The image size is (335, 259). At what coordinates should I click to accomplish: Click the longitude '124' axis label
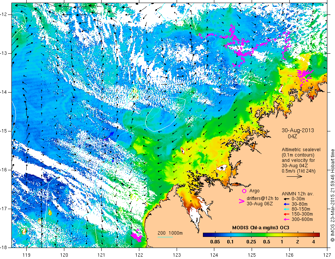(x=214, y=255)
